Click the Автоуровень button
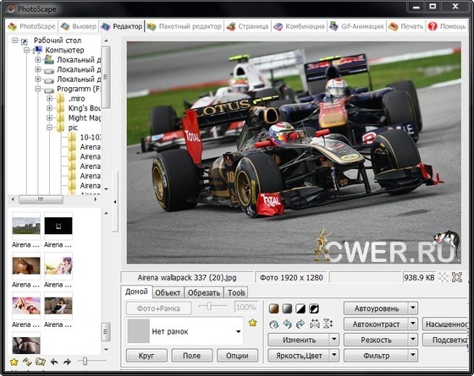 [x=377, y=308]
